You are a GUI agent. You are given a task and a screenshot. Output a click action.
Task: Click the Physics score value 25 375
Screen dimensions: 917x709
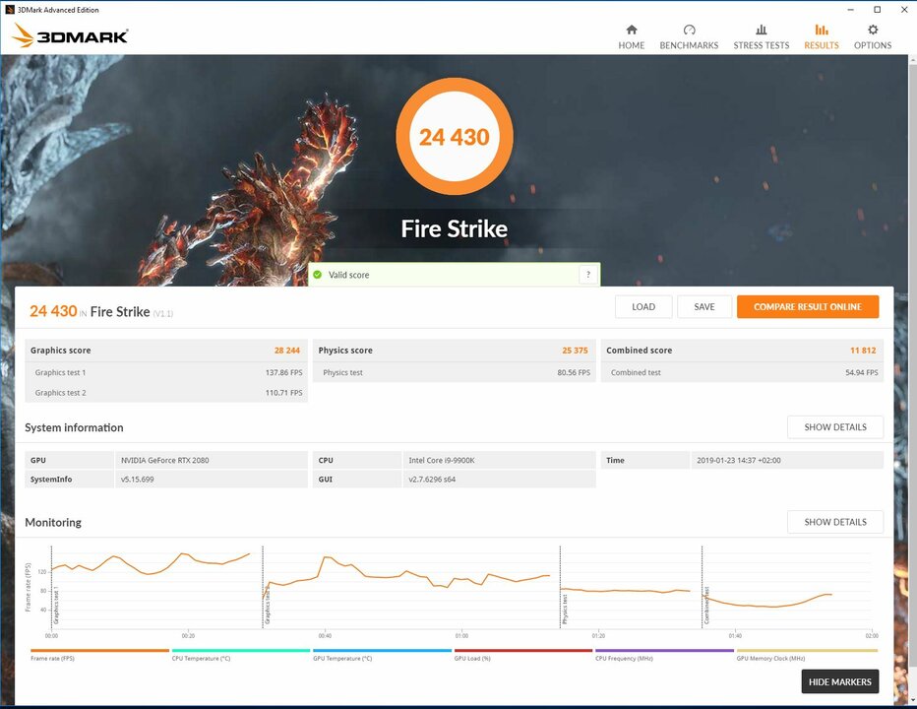click(x=575, y=351)
